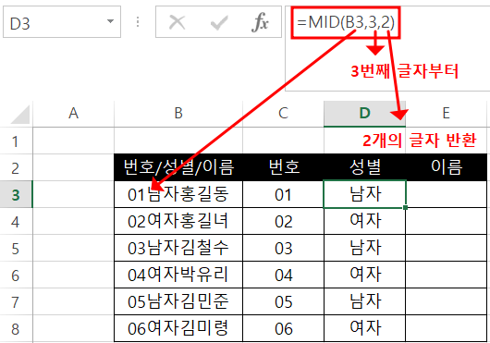Select empty cell A8
490x343 pixels.
pos(73,328)
